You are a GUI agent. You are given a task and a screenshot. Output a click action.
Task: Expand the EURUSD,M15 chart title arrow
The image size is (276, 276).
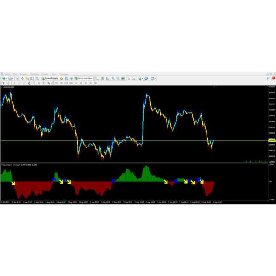tap(2, 87)
